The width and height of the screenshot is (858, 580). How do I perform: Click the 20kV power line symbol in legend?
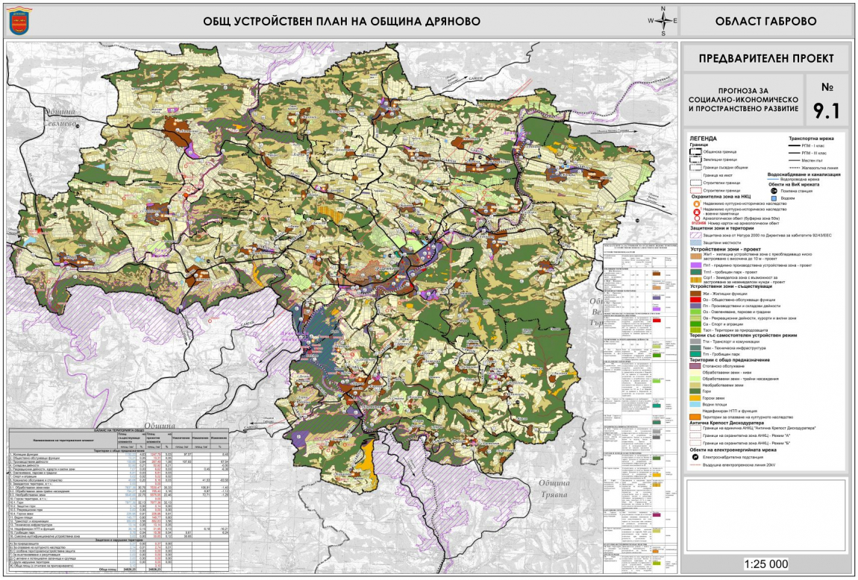[x=695, y=464]
